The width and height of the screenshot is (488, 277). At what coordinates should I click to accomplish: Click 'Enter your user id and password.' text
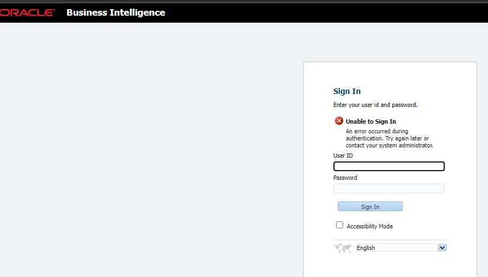pyautogui.click(x=376, y=105)
